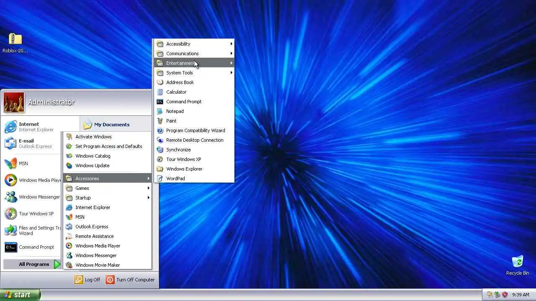Expand the Accessibility submenu arrow
This screenshot has width=536, height=301.
click(x=231, y=44)
